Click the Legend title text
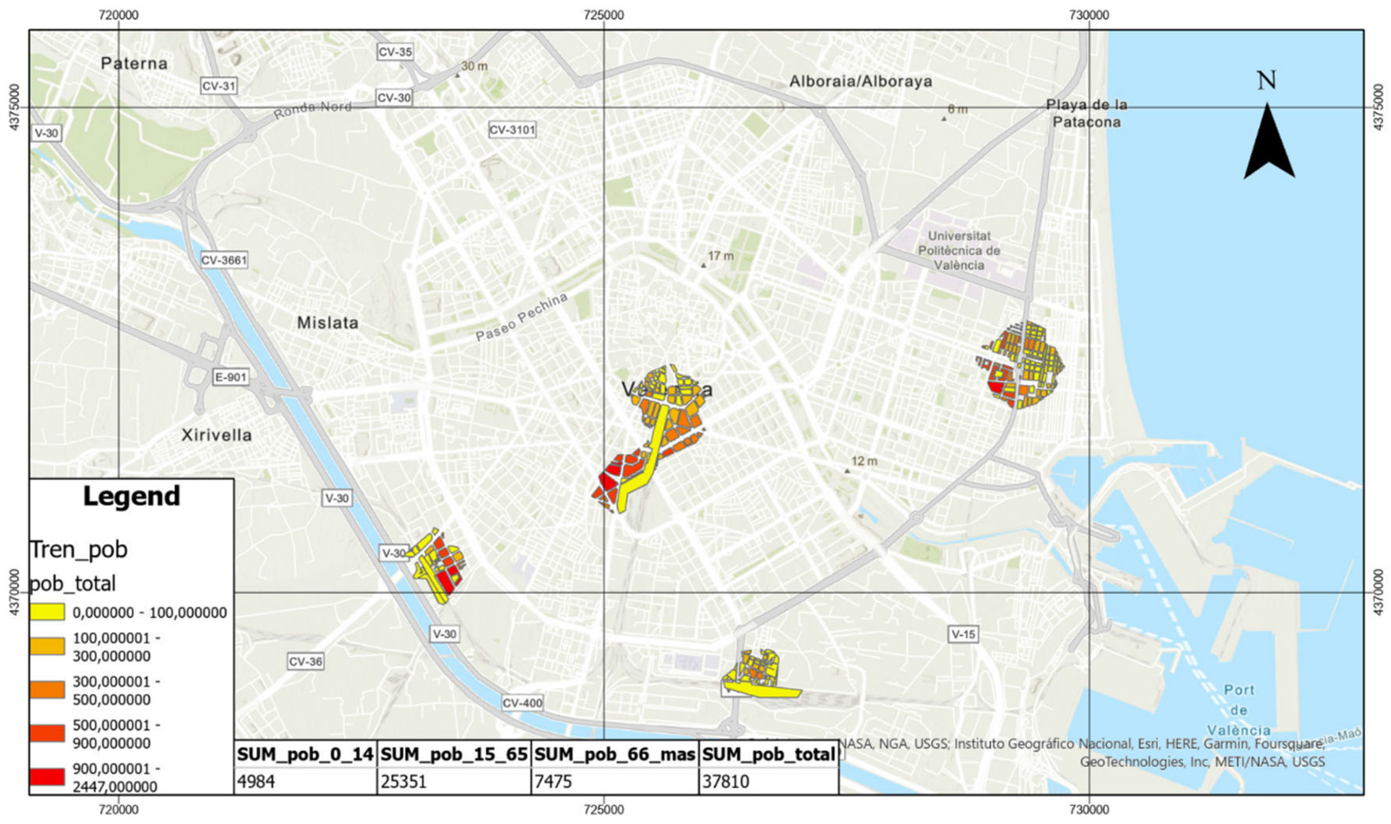Viewport: 1391px width, 824px height. click(132, 496)
